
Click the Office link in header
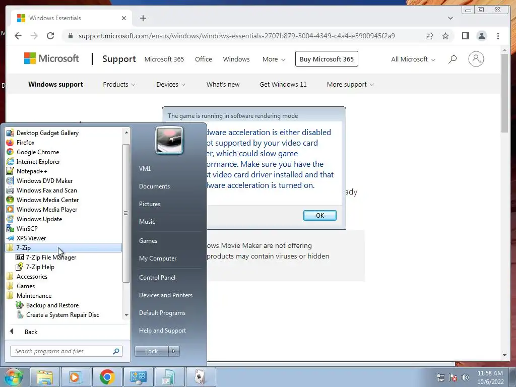204,59
